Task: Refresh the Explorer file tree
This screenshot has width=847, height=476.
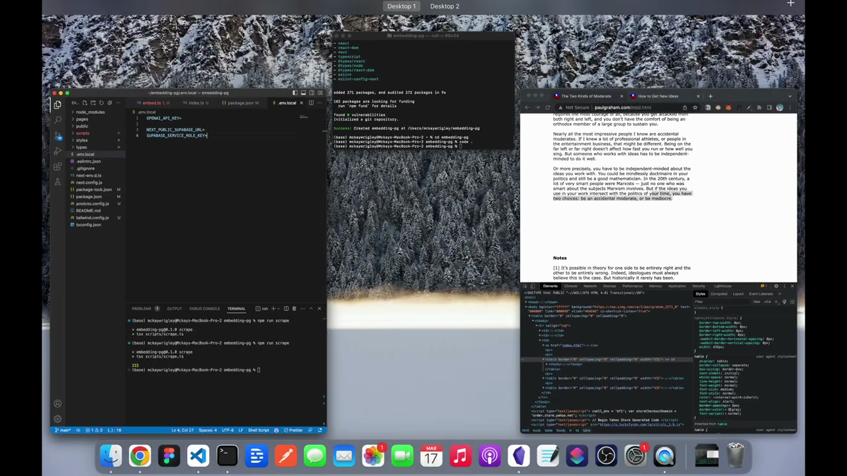Action: 101,102
